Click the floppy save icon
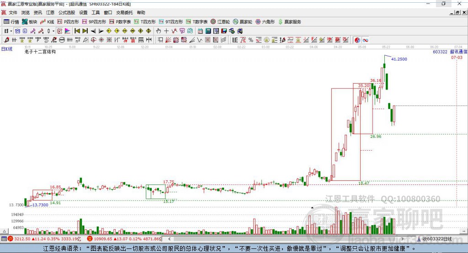This screenshot has width=468, height=253. coord(224,31)
